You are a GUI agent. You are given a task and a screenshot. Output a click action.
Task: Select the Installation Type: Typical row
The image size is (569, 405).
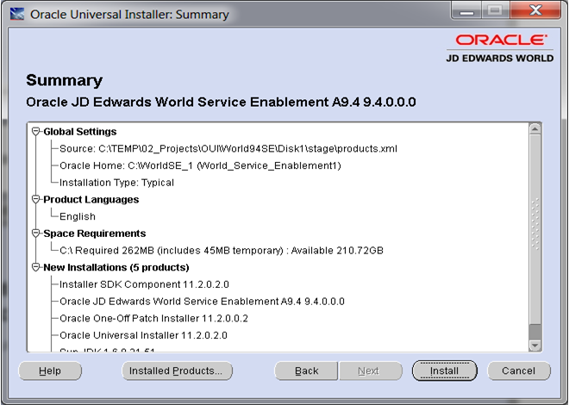click(x=116, y=183)
